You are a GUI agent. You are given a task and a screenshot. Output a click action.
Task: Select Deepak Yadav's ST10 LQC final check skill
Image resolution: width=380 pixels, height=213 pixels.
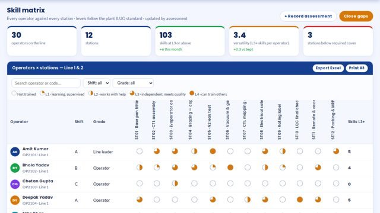tap(300, 200)
